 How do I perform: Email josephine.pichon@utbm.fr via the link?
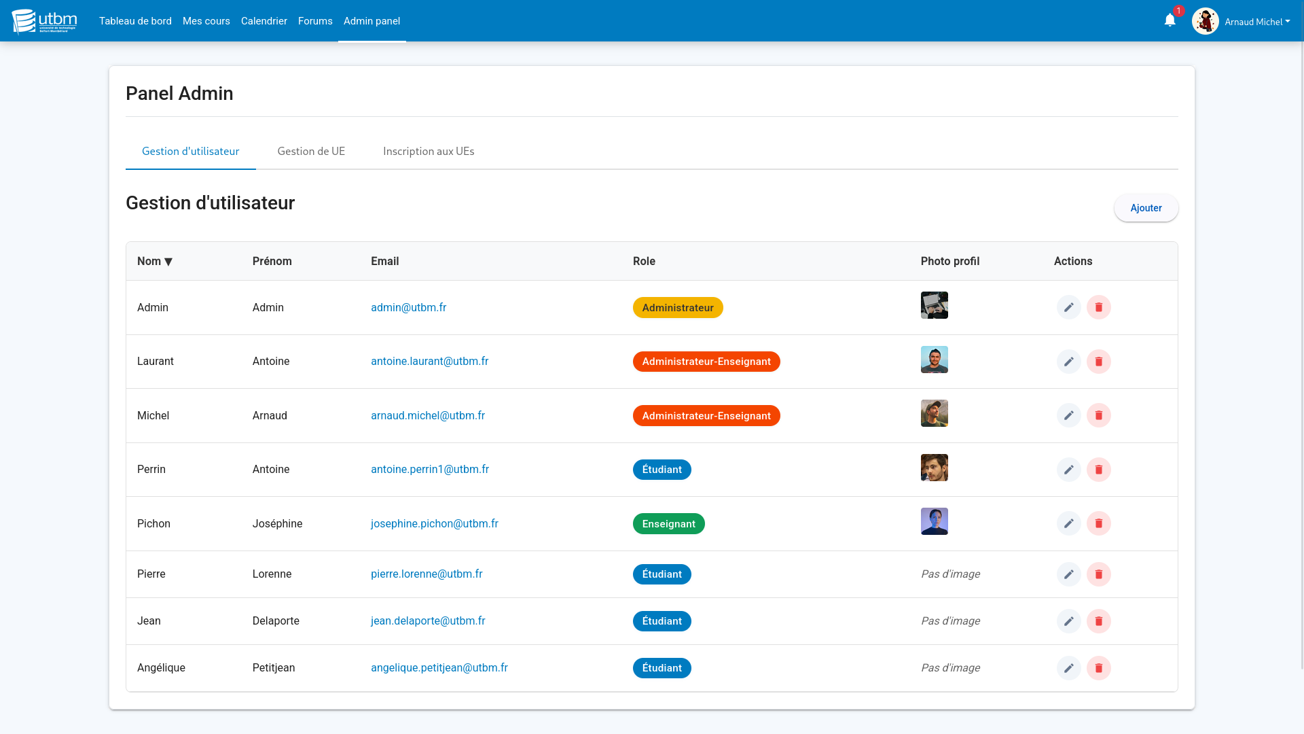435,523
